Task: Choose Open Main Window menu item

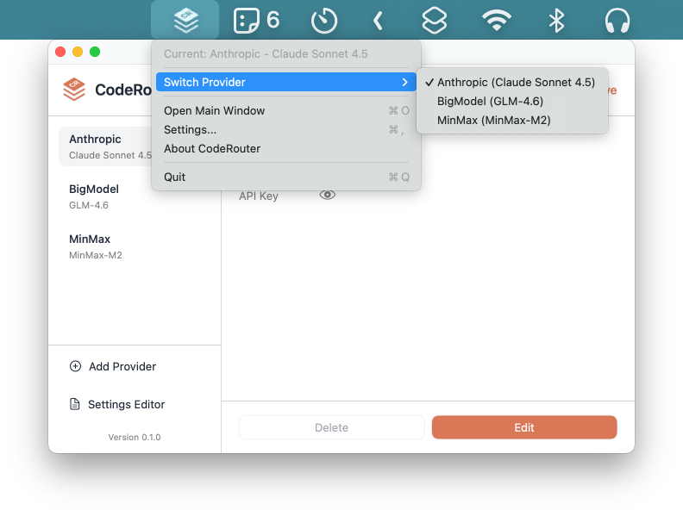Action: tap(215, 111)
